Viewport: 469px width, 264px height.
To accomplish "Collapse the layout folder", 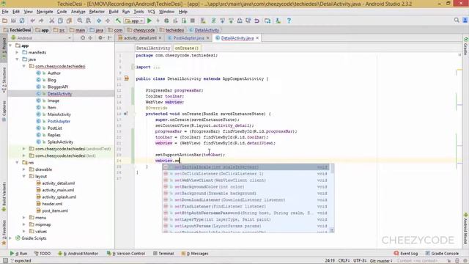I will pyautogui.click(x=24, y=176).
